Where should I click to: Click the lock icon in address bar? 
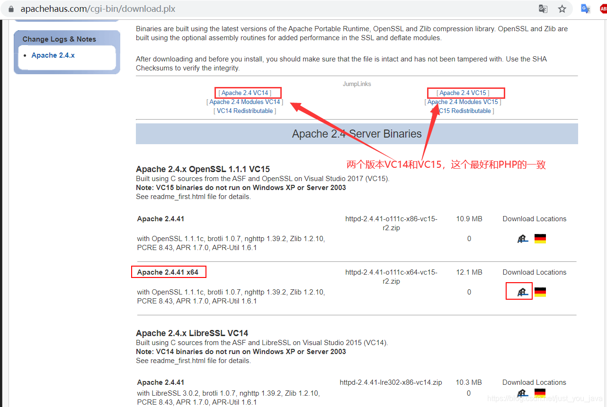coord(11,9)
